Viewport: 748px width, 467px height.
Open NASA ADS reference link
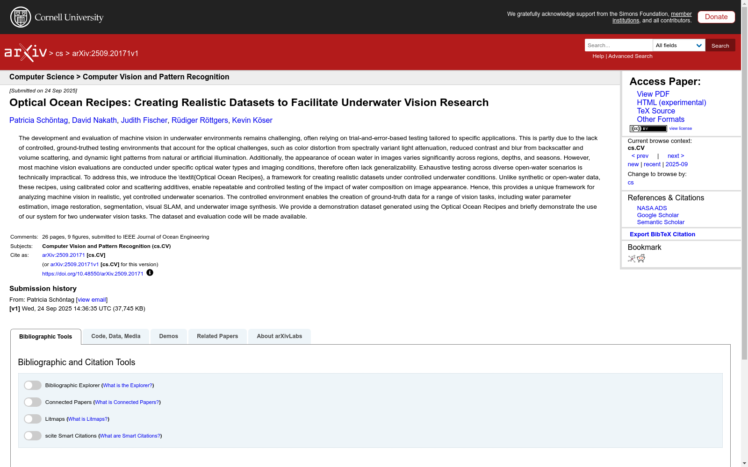tap(652, 208)
